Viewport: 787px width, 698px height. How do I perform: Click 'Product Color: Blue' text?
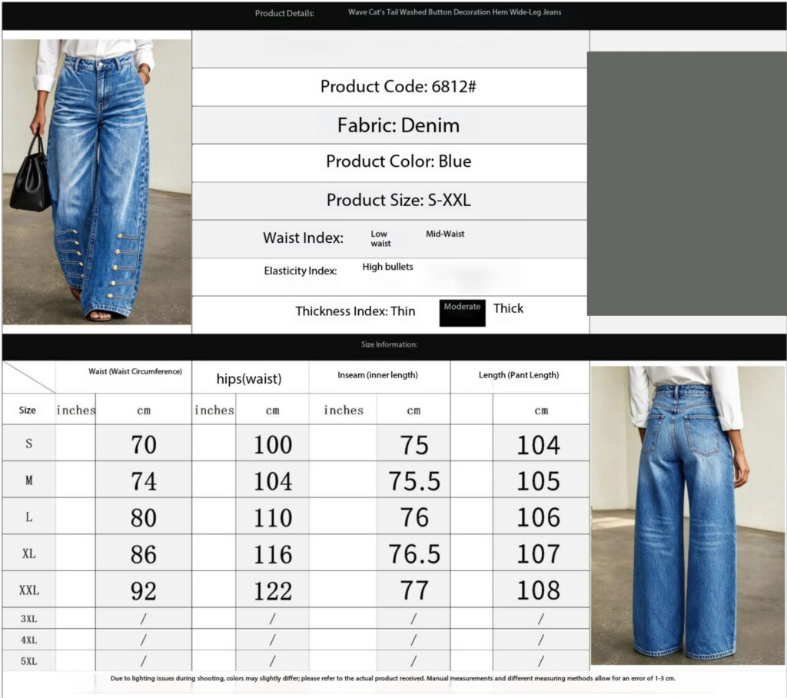point(399,161)
